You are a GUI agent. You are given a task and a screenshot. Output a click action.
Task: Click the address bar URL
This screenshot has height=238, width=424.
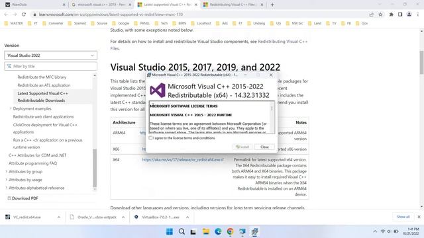(x=111, y=15)
